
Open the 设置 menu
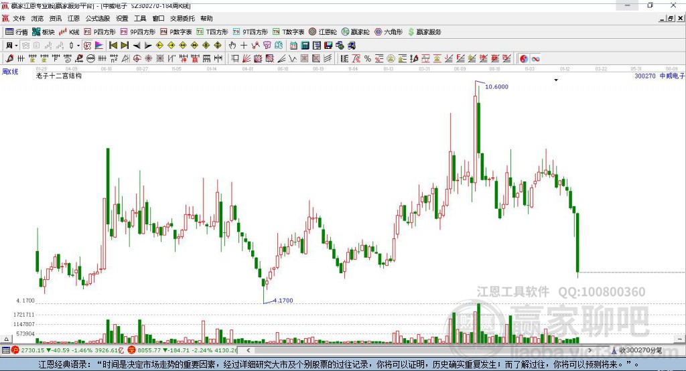pos(122,18)
